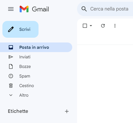Image resolution: width=133 pixels, height=123 pixels.
Task: Click the pencil icon on Scrivi
Action: click(x=11, y=29)
